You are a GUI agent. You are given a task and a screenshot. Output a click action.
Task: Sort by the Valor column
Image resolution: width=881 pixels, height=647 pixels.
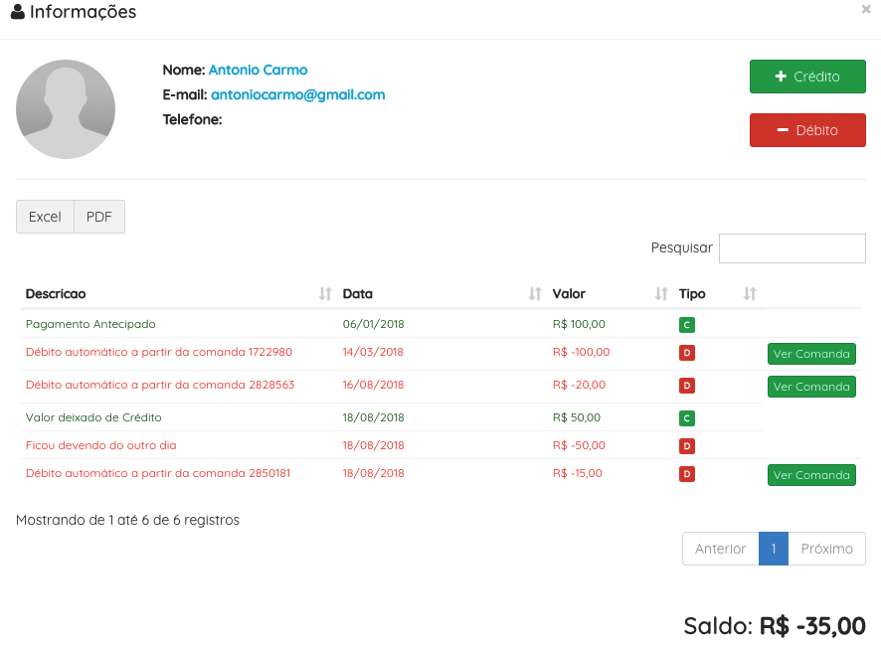point(611,294)
